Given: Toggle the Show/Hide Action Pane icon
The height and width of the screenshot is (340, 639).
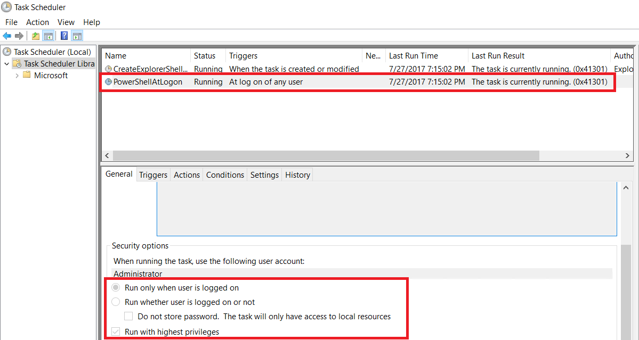Looking at the screenshot, I should coord(77,36).
